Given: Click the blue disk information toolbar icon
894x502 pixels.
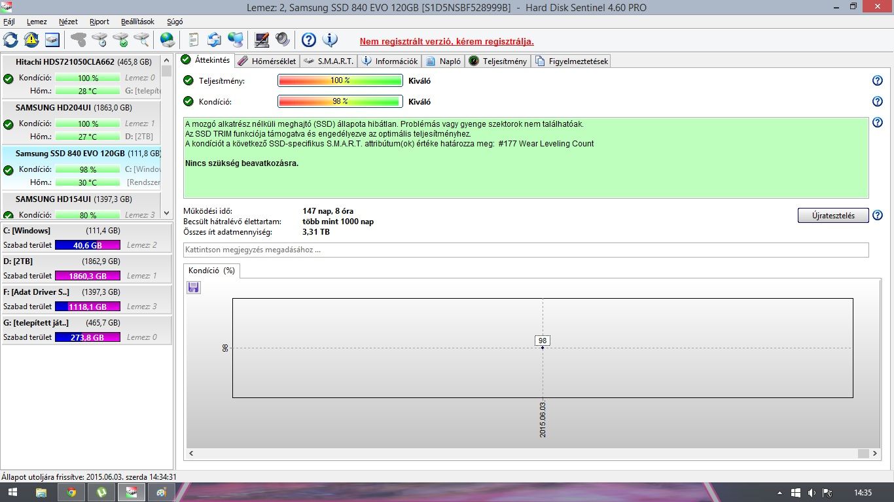Looking at the screenshot, I should (52, 40).
